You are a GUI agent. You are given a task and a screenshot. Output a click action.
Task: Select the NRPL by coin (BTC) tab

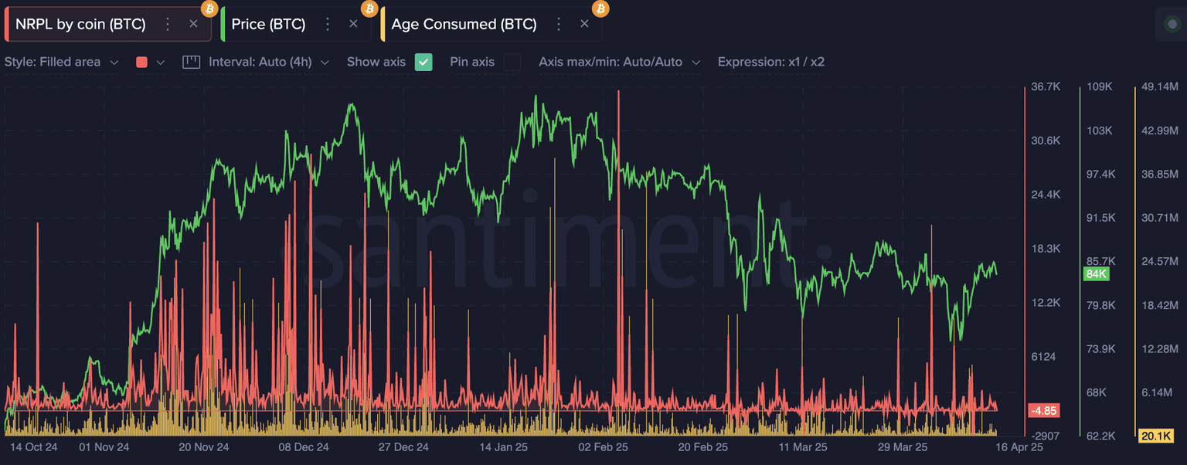[80, 24]
